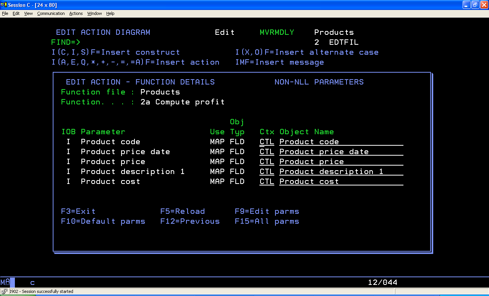Click the Object Name field for Product cost

[340, 181]
